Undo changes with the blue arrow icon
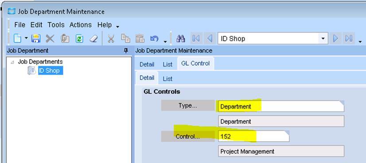366x163 pixels. (x=154, y=39)
